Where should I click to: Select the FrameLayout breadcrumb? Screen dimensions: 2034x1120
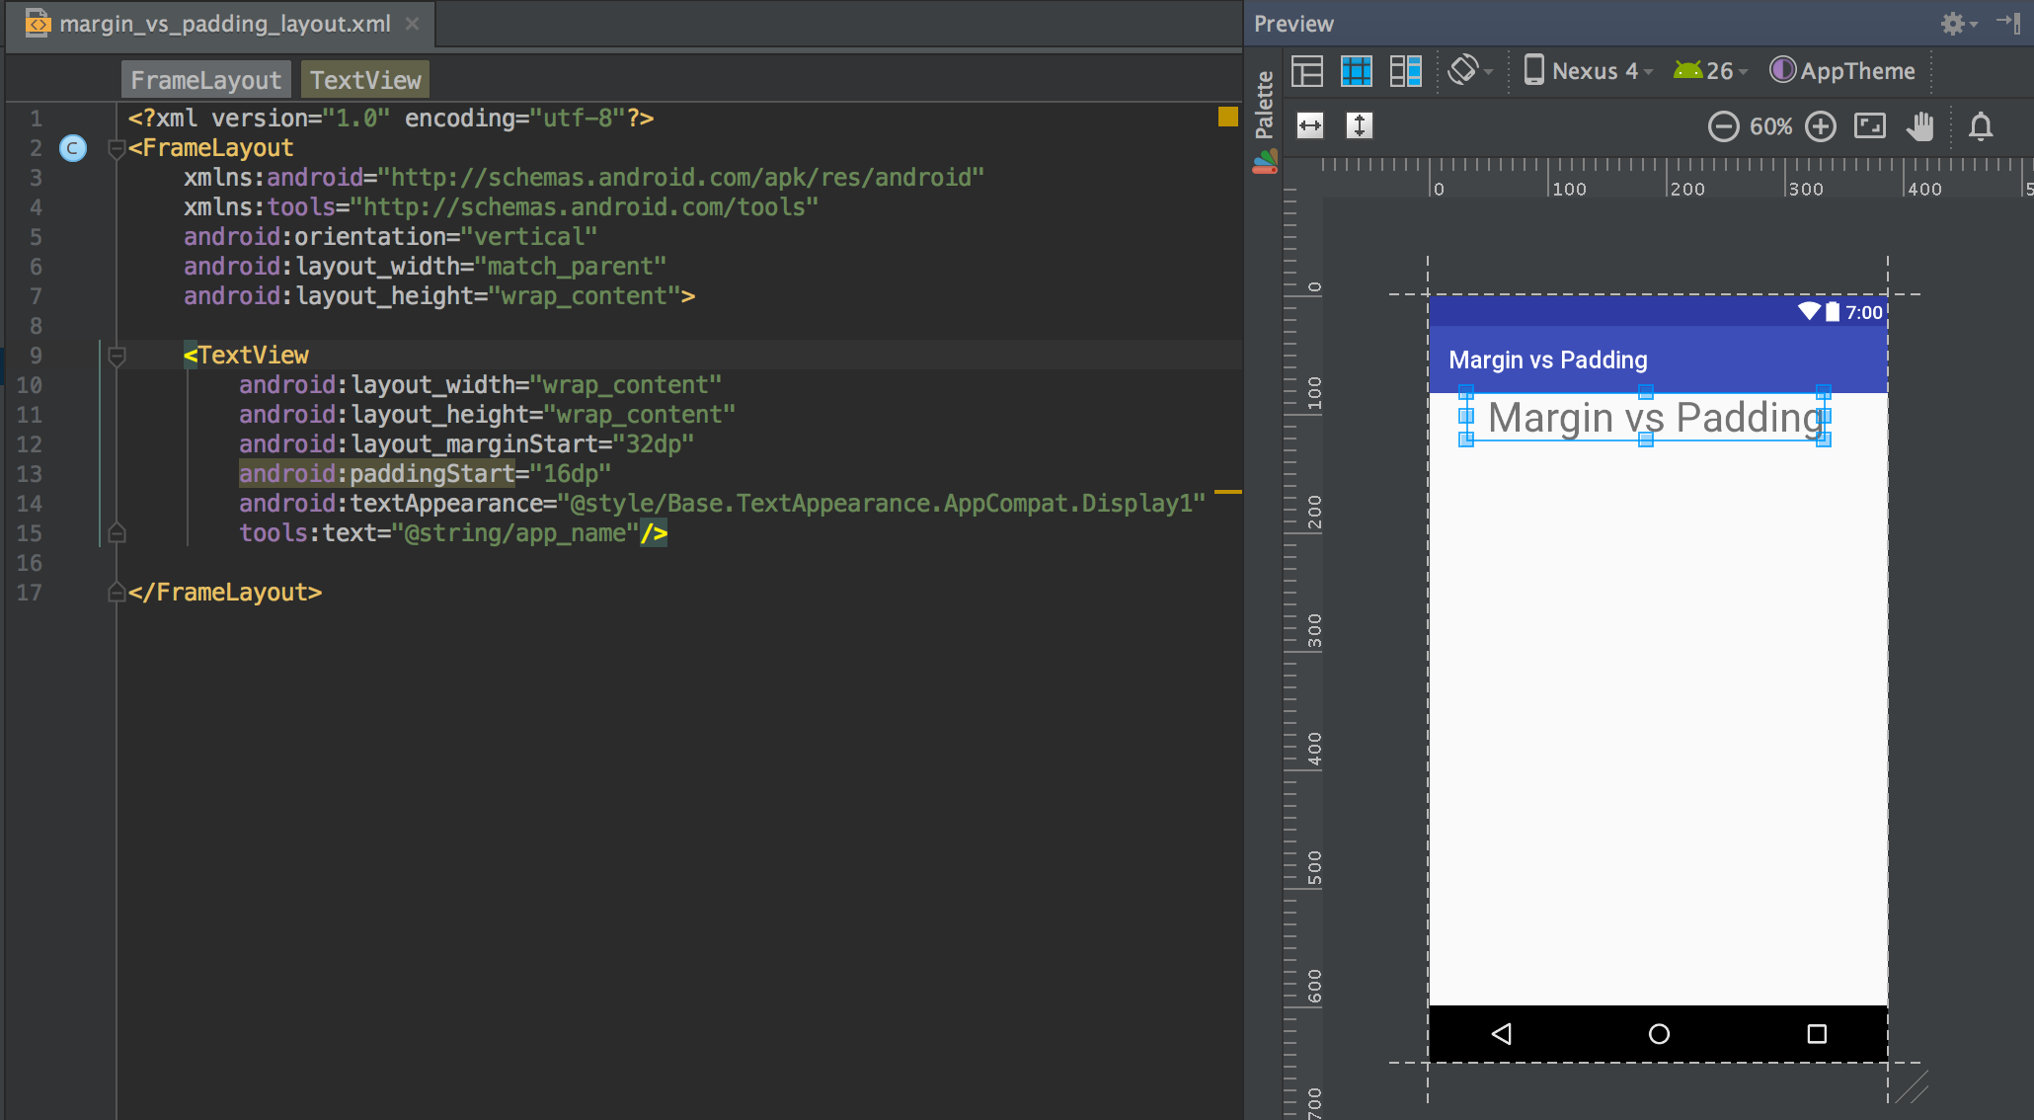(204, 78)
